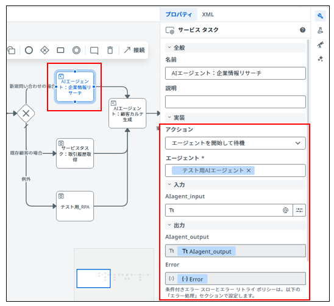Choose the end event double circle

76,50
